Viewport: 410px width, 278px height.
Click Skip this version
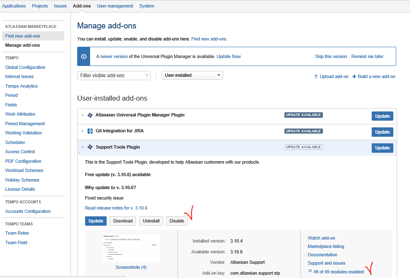point(331,56)
